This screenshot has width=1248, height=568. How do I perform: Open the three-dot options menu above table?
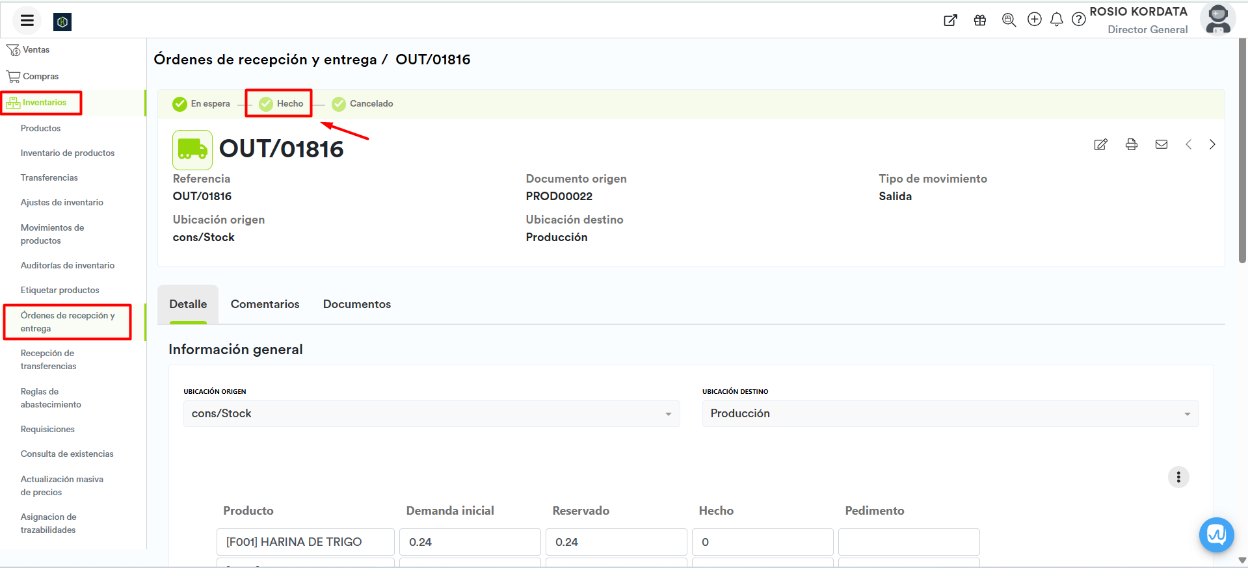coord(1178,477)
